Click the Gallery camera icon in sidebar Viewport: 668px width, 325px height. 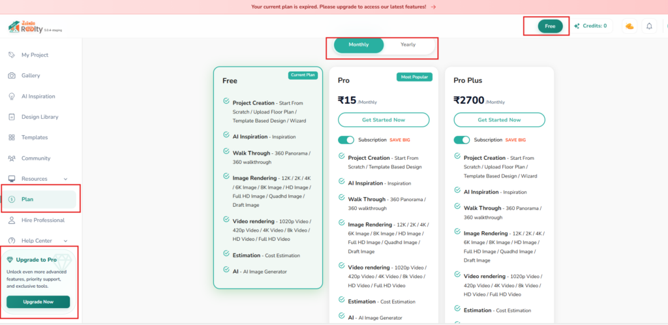tap(12, 76)
